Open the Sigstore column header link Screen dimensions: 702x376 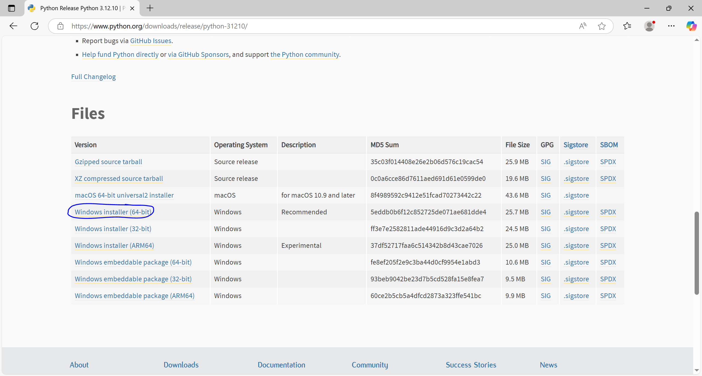[x=576, y=145]
